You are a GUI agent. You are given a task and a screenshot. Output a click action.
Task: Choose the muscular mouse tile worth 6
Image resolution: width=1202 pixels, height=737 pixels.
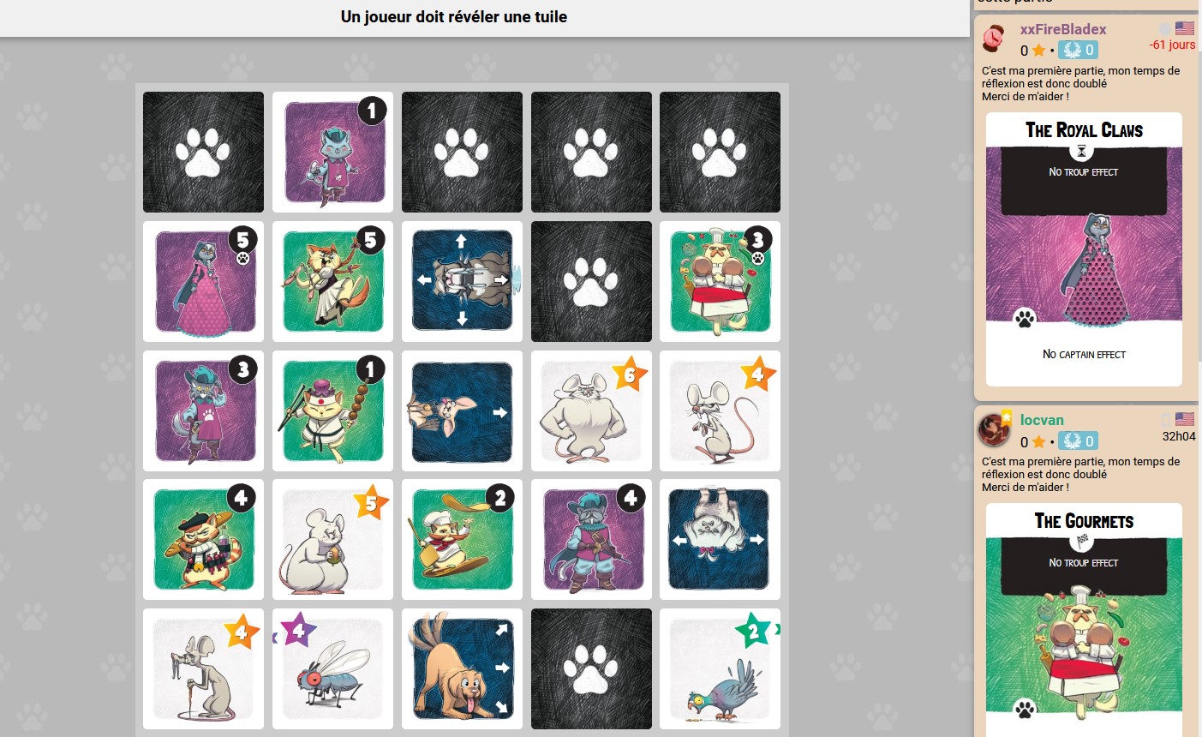coord(591,410)
